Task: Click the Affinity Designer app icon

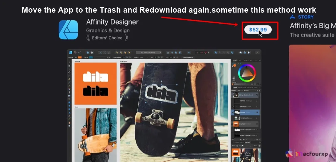Action: tap(68, 30)
